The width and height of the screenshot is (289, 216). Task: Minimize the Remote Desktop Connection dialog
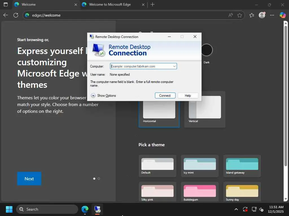169,37
